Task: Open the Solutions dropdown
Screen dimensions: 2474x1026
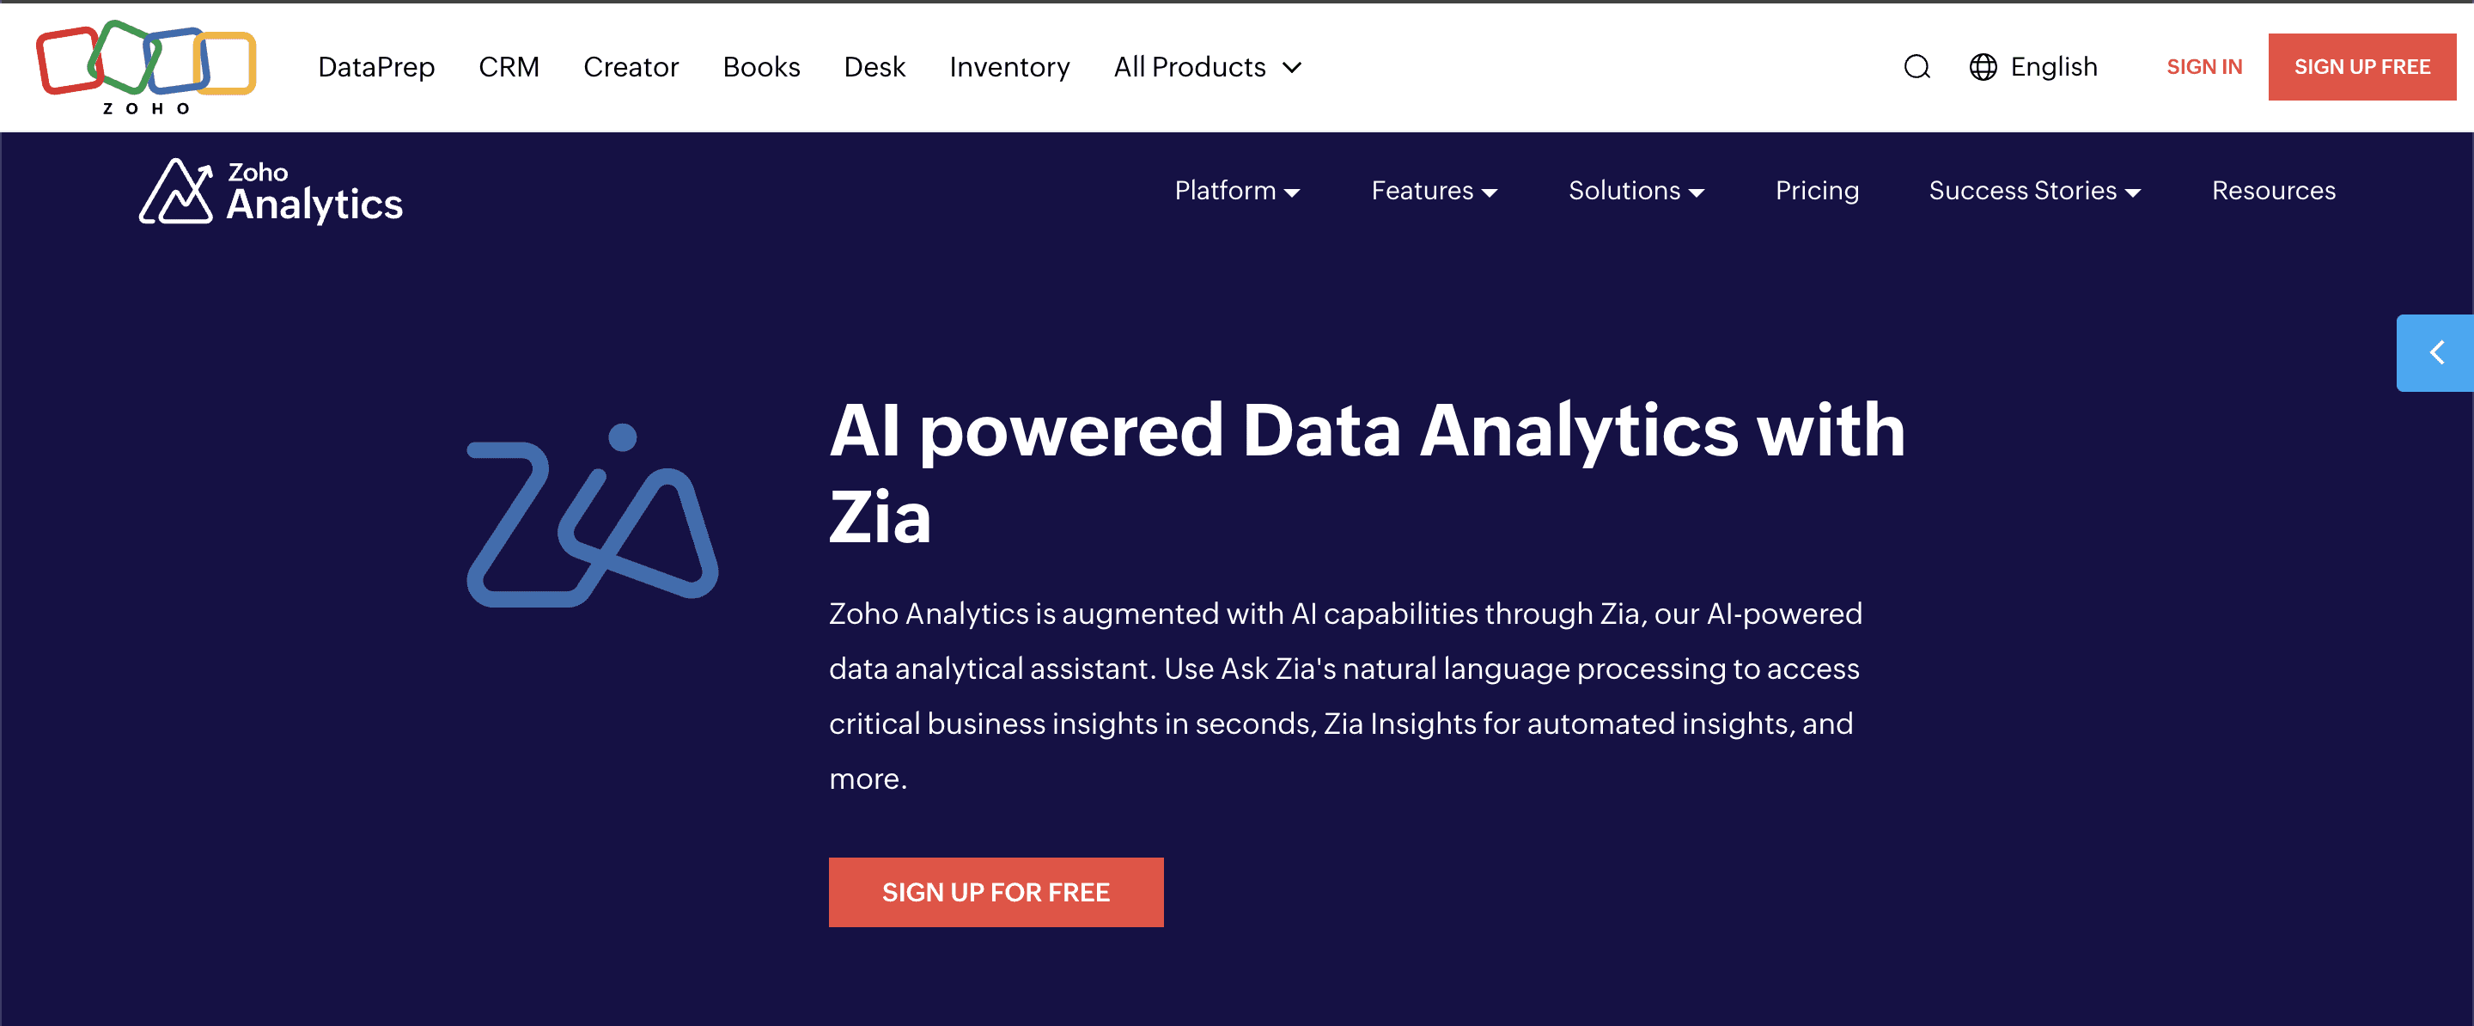Action: tap(1636, 190)
